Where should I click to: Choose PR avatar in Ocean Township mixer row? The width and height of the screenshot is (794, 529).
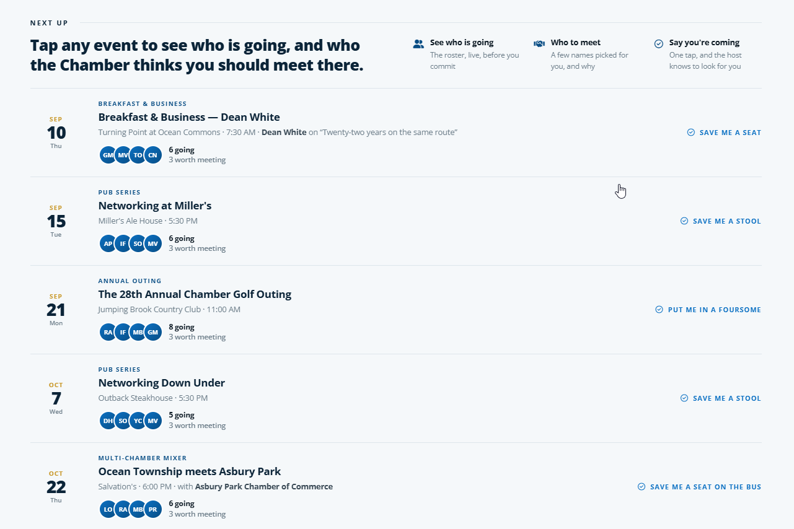[153, 509]
